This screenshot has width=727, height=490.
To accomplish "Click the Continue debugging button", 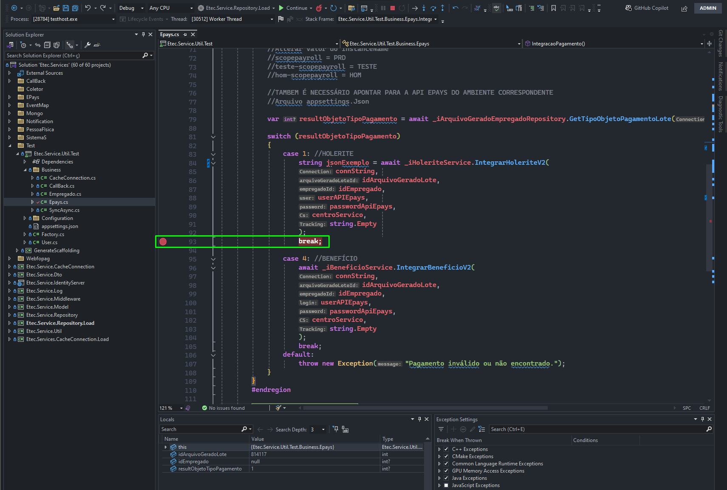I will point(293,8).
